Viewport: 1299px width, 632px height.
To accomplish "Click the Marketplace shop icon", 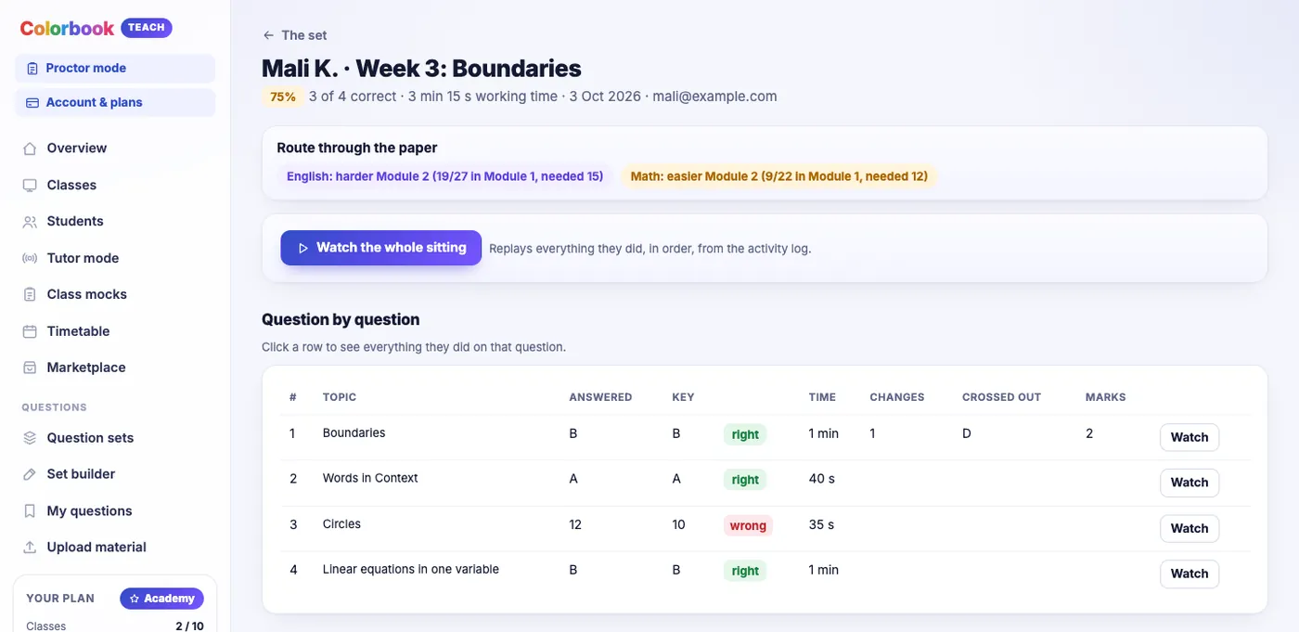I will coord(30,368).
